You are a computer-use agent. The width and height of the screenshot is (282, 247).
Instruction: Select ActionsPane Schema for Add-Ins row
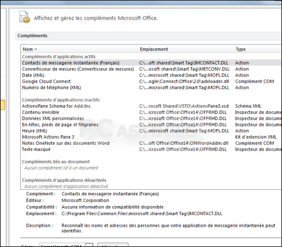tap(151, 106)
